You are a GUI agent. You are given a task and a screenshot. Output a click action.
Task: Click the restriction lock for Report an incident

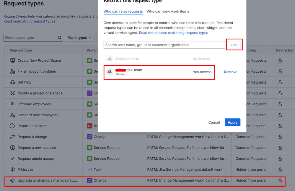pos(280,126)
